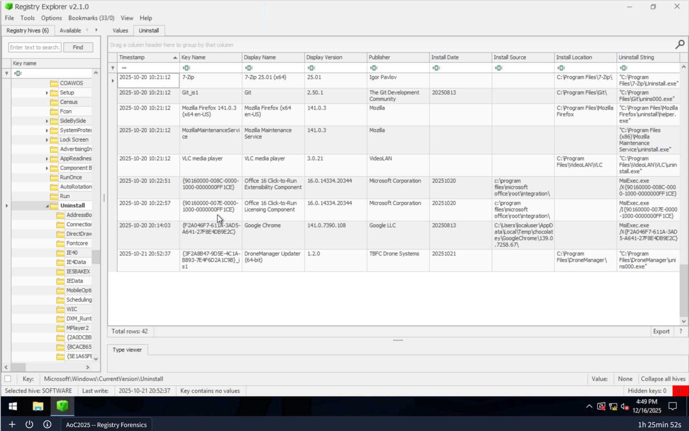Click the Find button
This screenshot has width=689, height=431.
pyautogui.click(x=78, y=47)
